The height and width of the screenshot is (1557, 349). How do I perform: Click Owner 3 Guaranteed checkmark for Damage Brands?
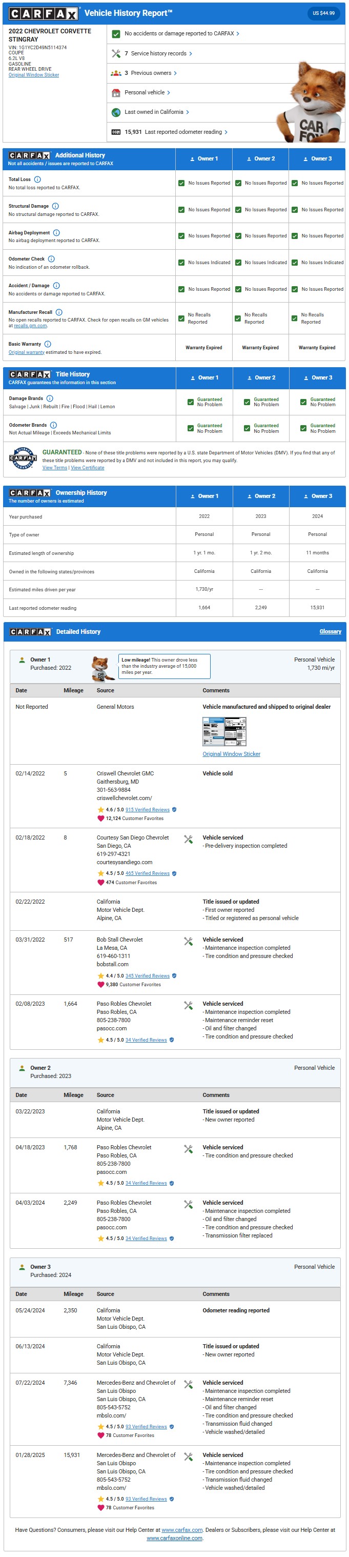[x=303, y=402]
